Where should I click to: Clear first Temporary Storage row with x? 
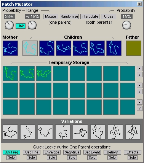(139, 68)
